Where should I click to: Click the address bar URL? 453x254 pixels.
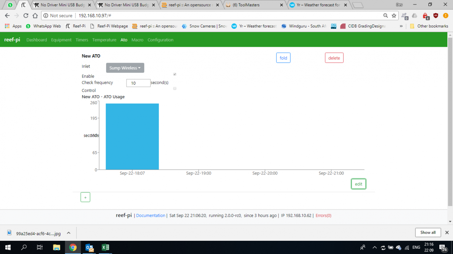point(94,16)
